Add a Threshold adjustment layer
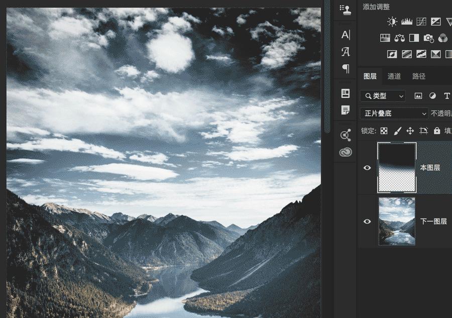452x318 pixels. pos(421,54)
